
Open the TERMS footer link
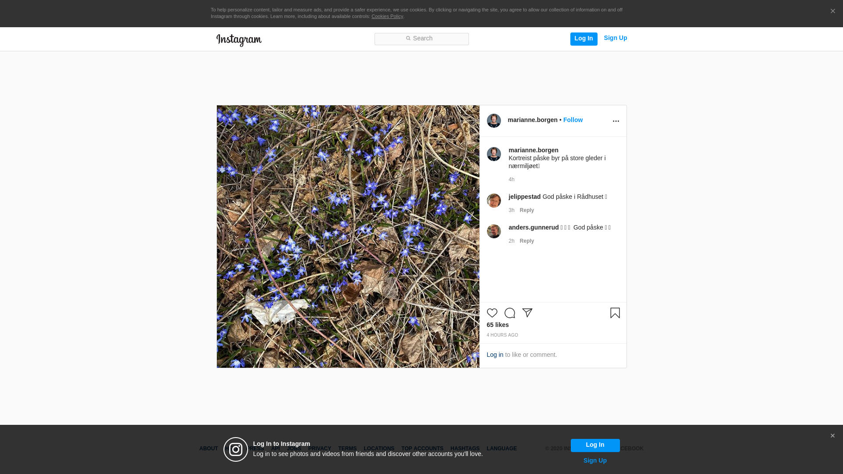click(x=347, y=449)
